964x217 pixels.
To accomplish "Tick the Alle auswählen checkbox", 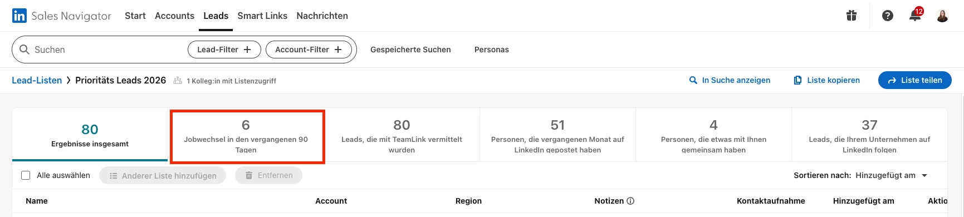I will pyautogui.click(x=26, y=175).
